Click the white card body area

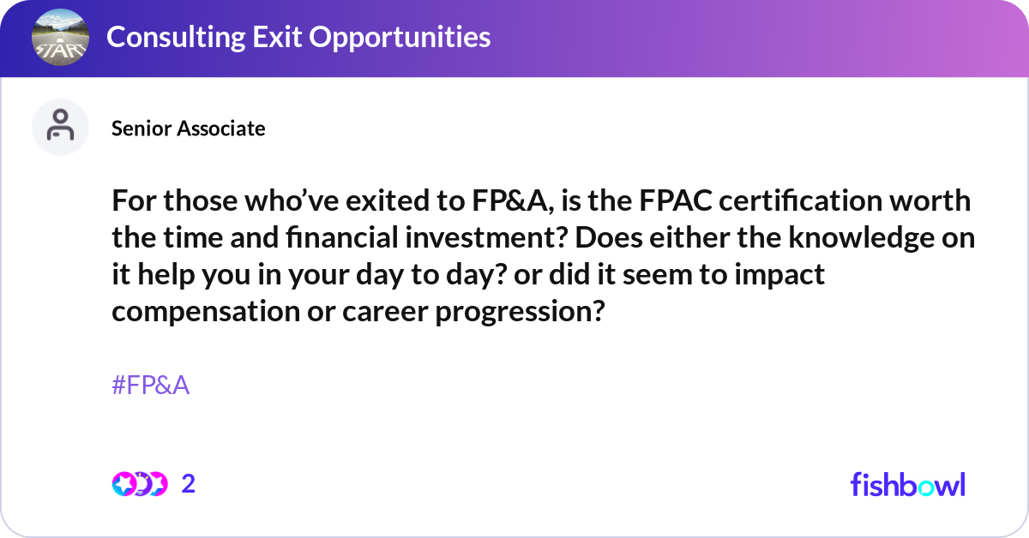[514, 428]
